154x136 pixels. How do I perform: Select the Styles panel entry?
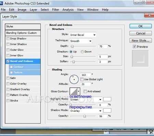click(23, 27)
